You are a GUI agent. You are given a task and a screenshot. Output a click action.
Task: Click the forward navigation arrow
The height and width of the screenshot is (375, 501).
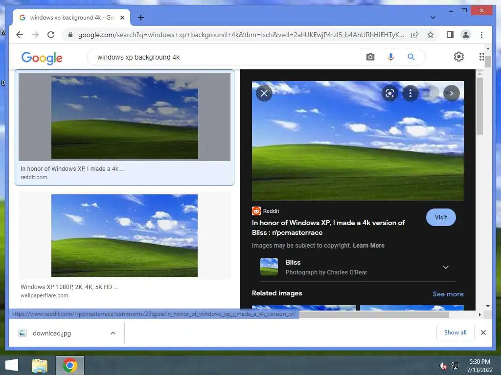coord(35,35)
